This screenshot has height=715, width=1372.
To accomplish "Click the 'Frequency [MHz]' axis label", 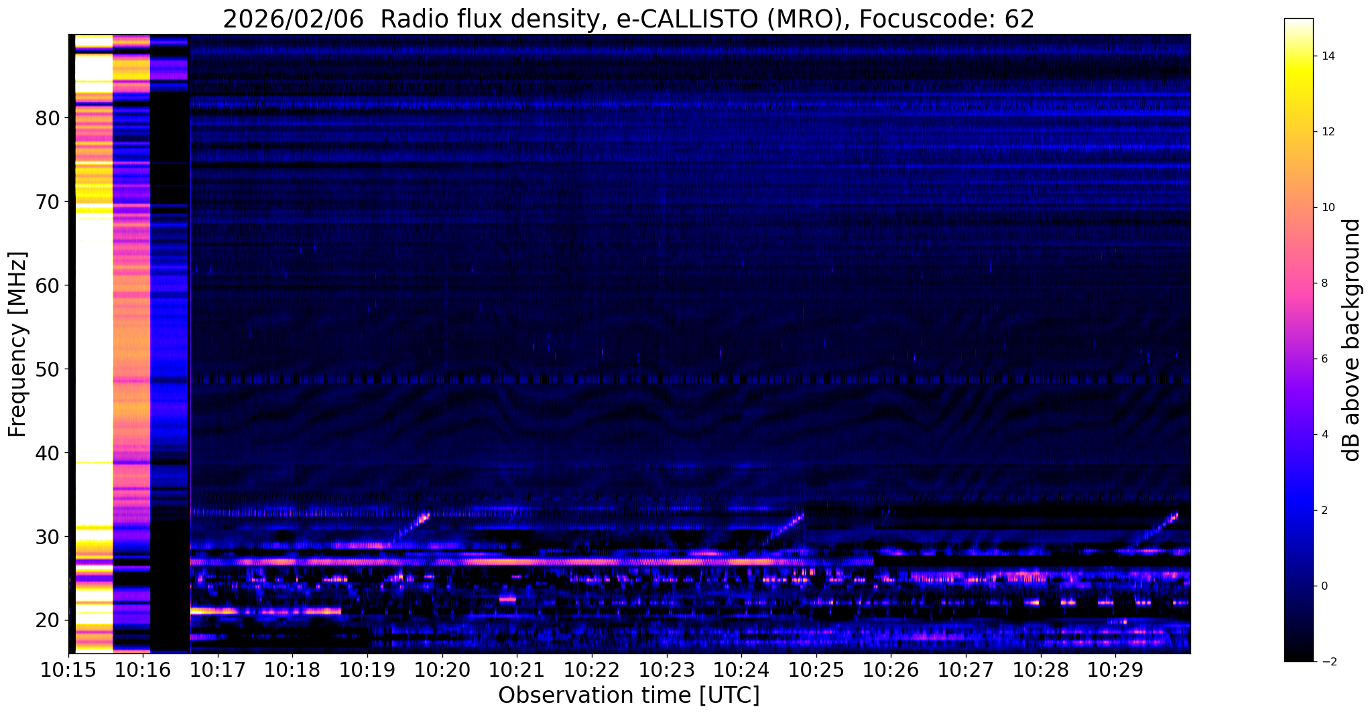I will (17, 344).
